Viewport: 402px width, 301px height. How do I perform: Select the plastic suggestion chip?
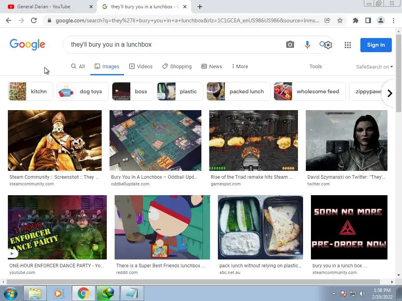point(180,91)
